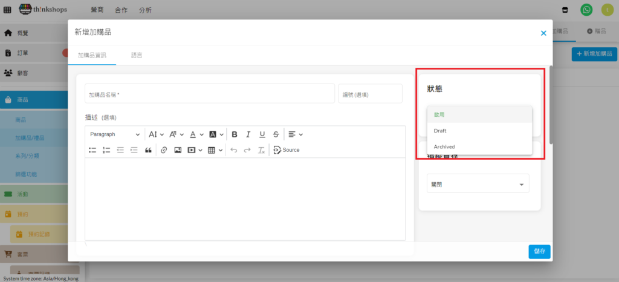Insert a bulleted list

[x=92, y=150]
